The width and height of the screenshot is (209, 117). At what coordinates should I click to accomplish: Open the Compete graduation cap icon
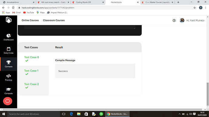pyautogui.click(x=8, y=89)
